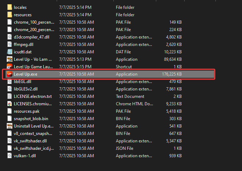Click the 7,861 KB size value

click(174, 89)
